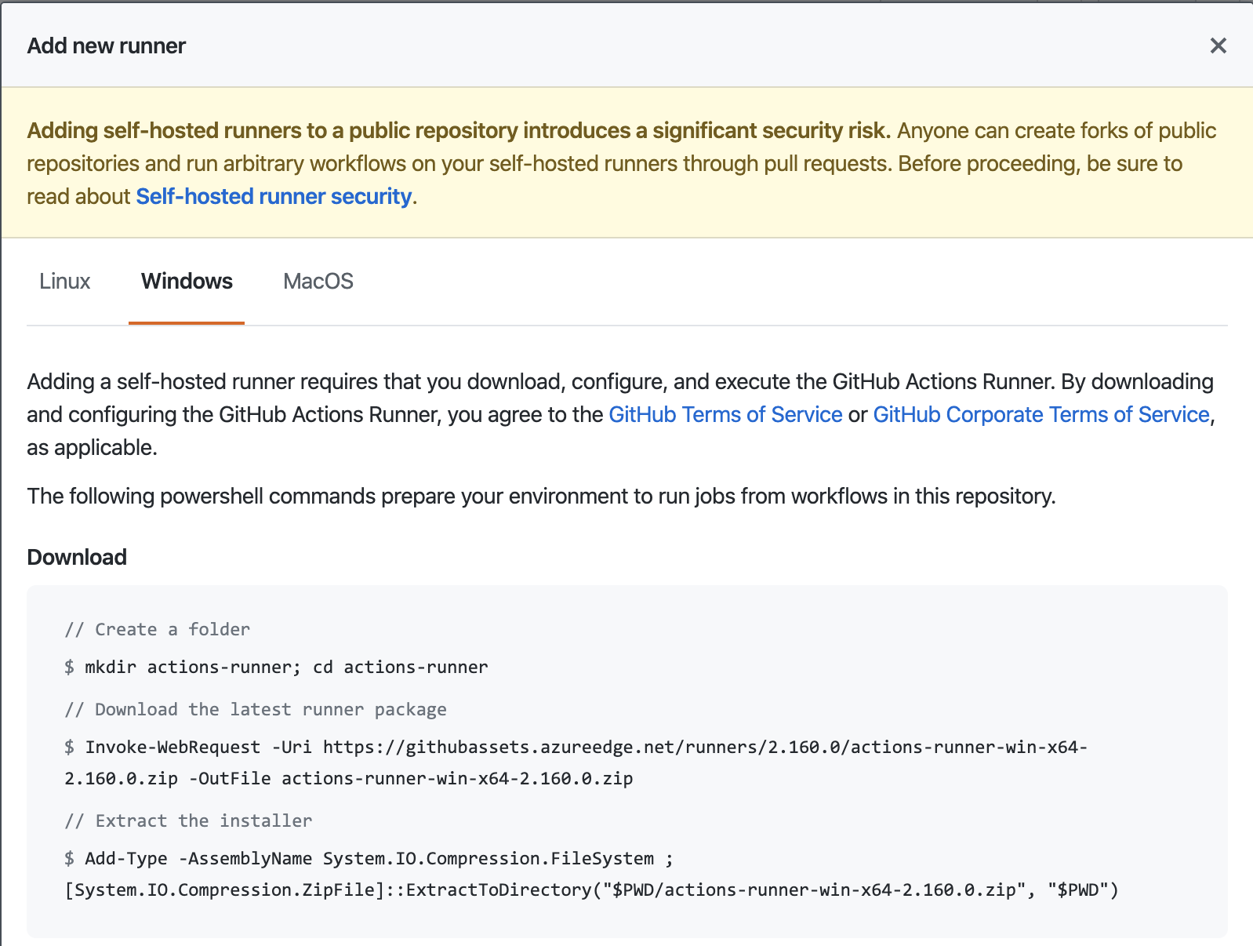The width and height of the screenshot is (1253, 946).
Task: Close the Add new runner dialog
Action: coord(1218,45)
